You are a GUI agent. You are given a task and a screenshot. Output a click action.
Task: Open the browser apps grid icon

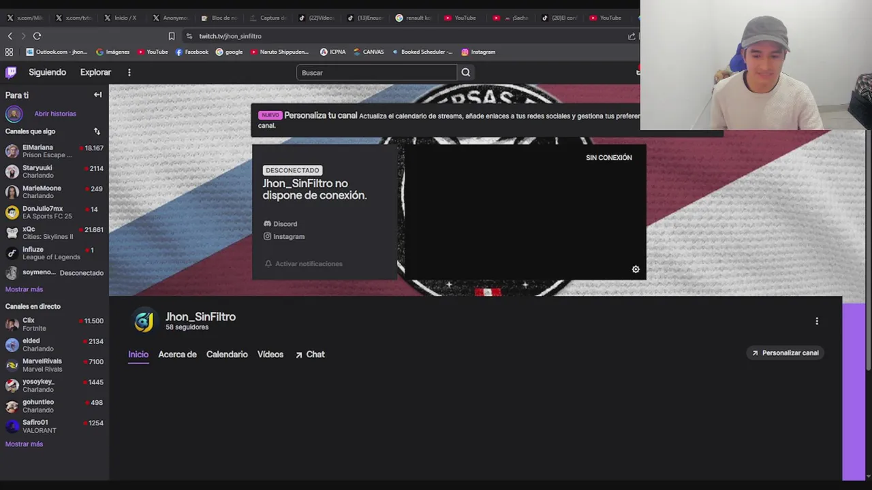tap(9, 52)
